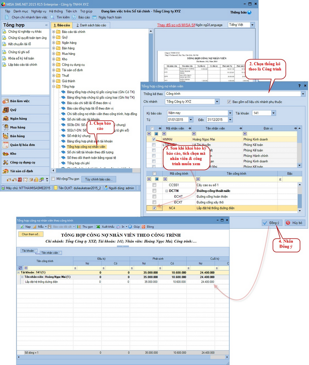Image resolution: width=309 pixels, height=365 pixels.
Task: Open Chứng từ nghiệp vụ khác
Action: (25, 31)
